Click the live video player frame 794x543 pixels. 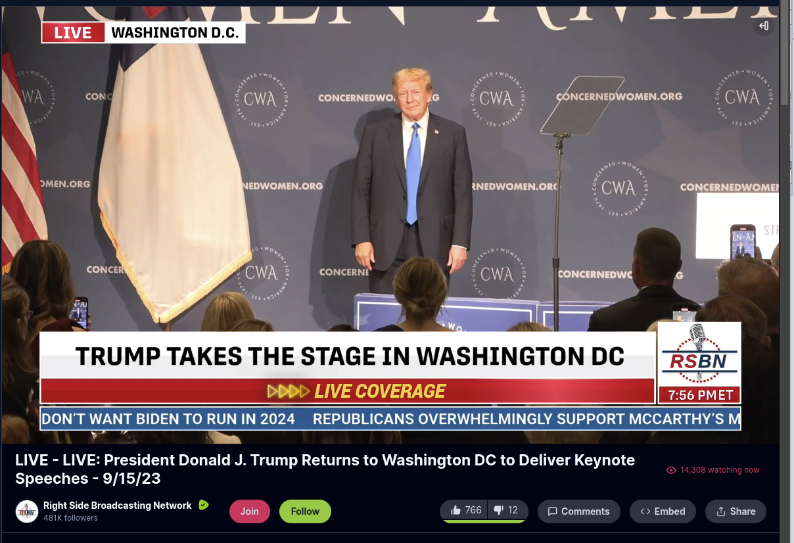click(x=390, y=225)
